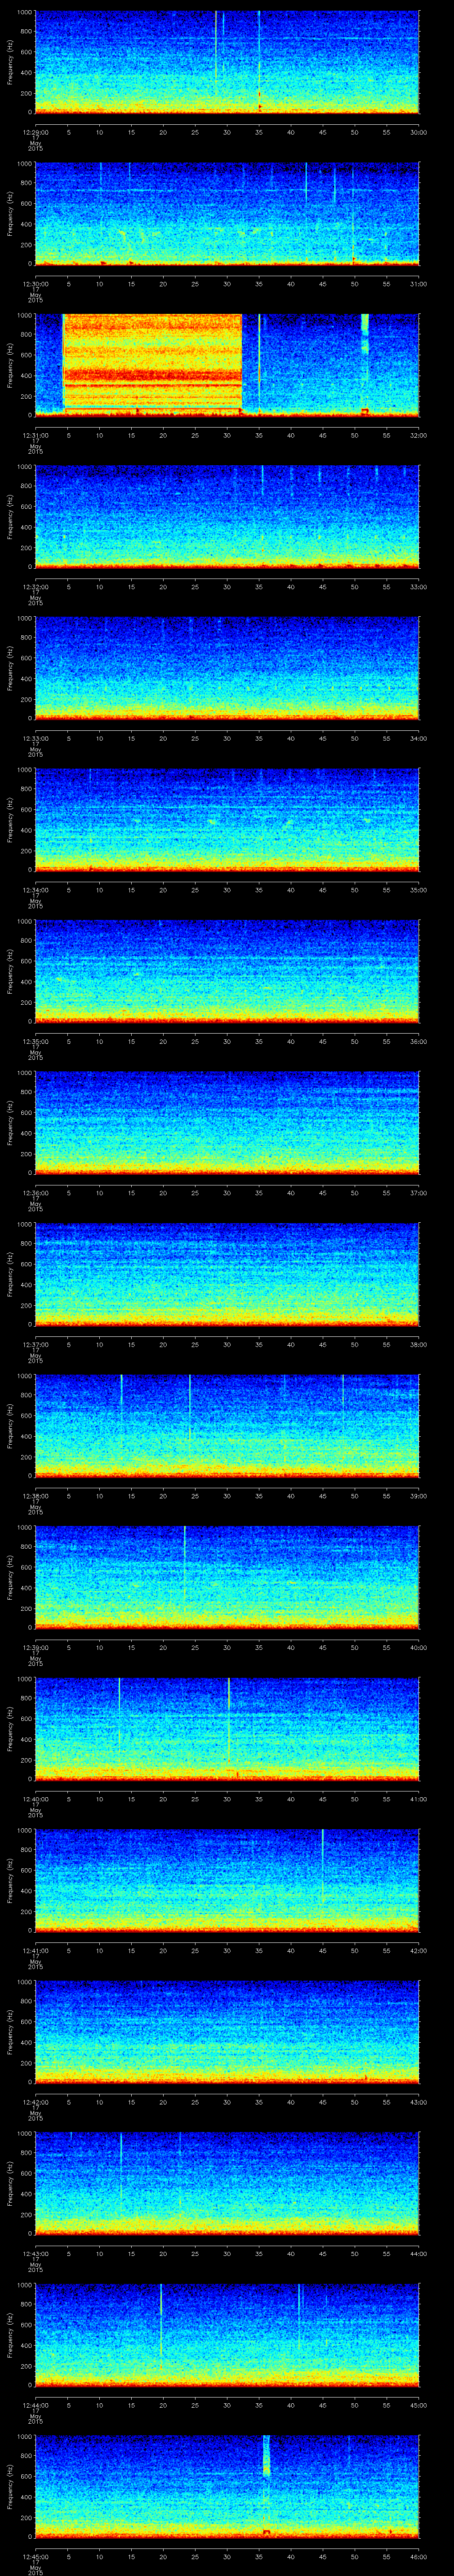Click the 35 second tick label under the 12:33 panel

pyautogui.click(x=258, y=738)
